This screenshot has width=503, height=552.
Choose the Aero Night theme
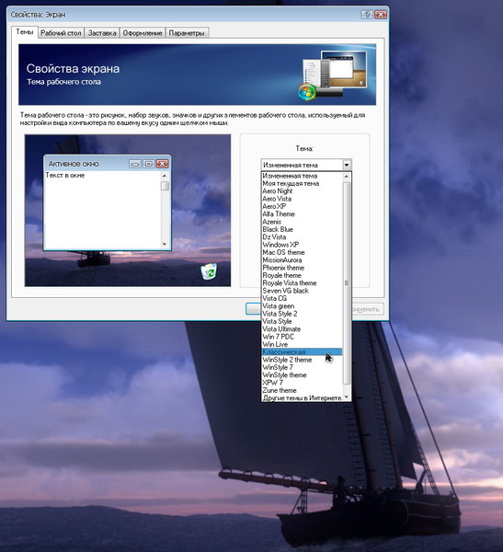(x=302, y=191)
